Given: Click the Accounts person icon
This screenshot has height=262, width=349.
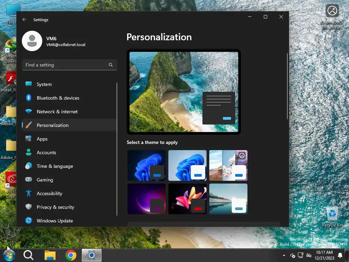Looking at the screenshot, I should 29,152.
